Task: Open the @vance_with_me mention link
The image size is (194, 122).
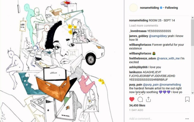Action: pyautogui.click(x=168, y=58)
